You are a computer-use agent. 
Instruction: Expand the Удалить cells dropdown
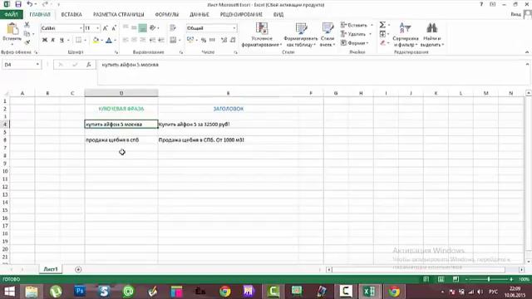(x=370, y=34)
